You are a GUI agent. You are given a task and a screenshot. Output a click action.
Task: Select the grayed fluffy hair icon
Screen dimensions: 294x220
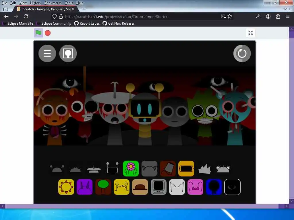76,170
